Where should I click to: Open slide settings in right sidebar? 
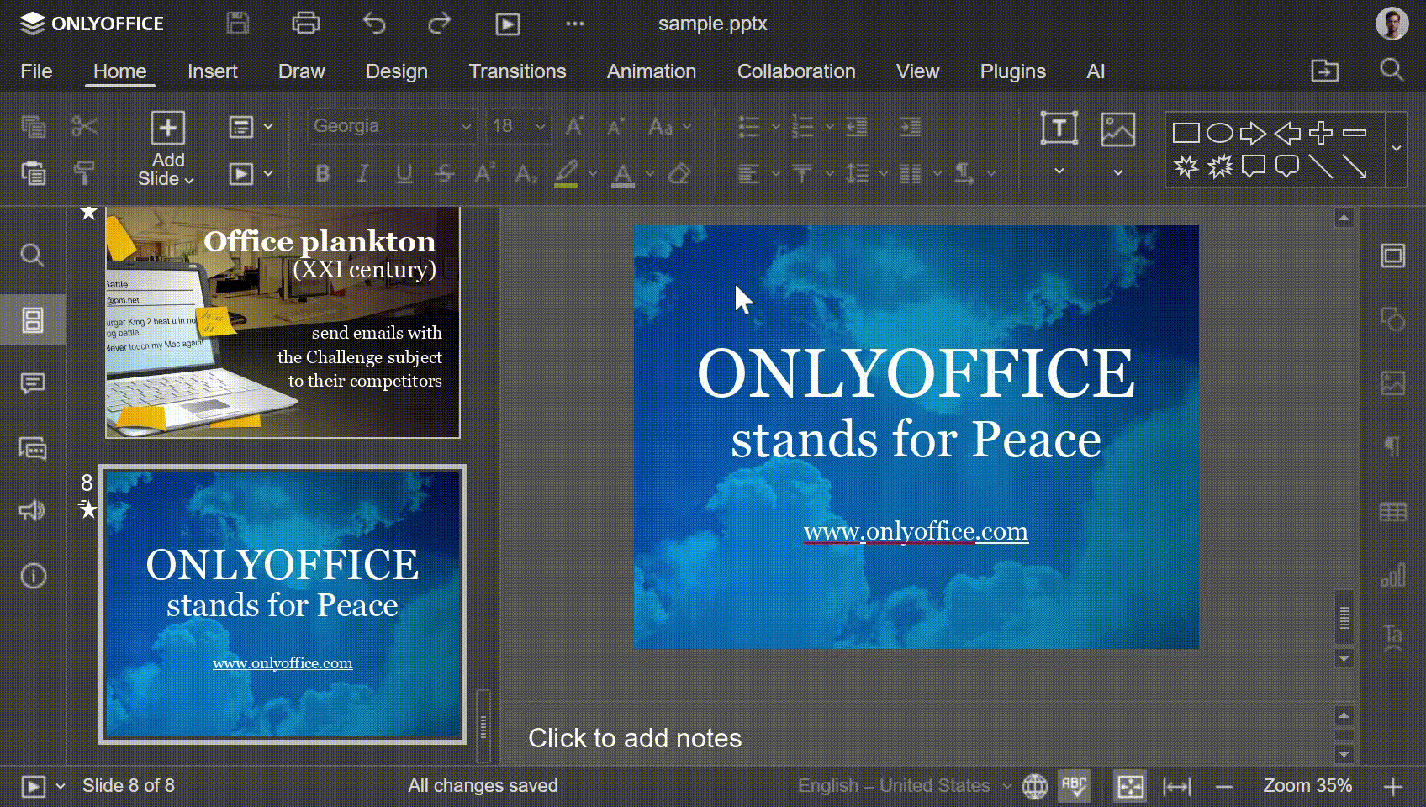1393,256
